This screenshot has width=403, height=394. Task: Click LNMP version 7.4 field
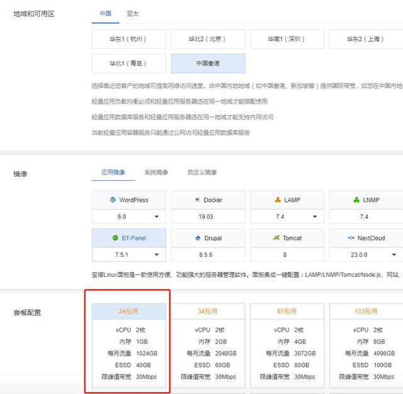click(x=366, y=217)
